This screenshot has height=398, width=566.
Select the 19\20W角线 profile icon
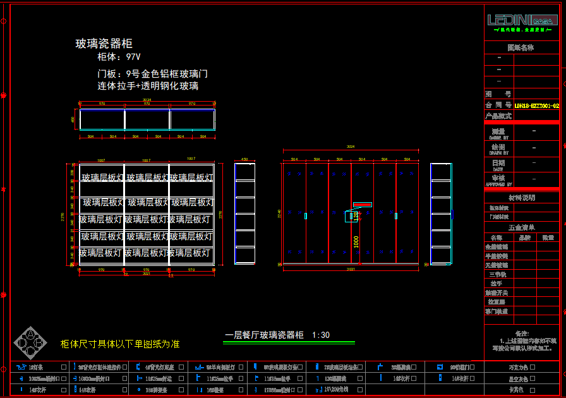tap(318, 390)
